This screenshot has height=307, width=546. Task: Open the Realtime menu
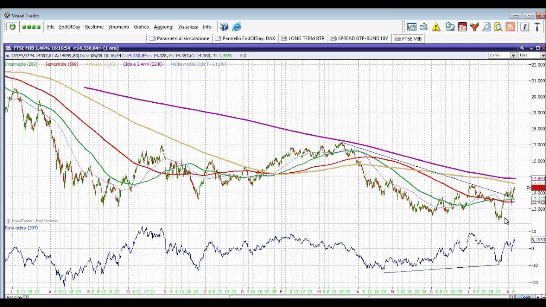[x=94, y=27]
